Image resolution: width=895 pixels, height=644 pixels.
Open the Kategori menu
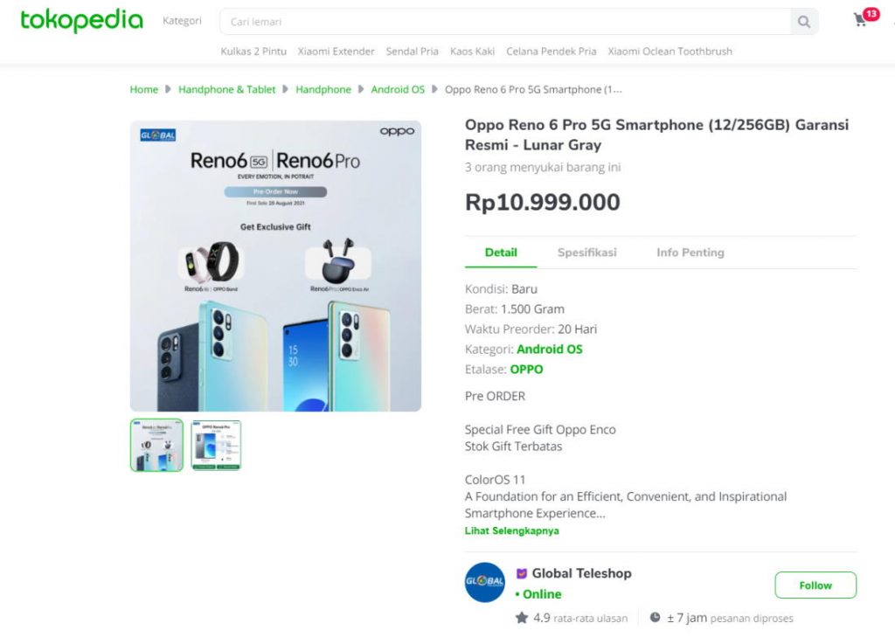pos(182,20)
